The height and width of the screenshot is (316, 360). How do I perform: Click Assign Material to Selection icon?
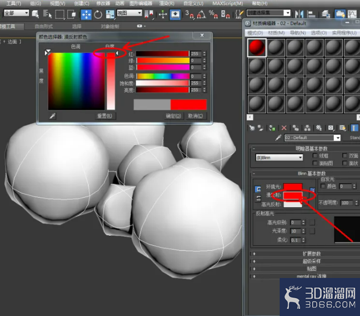coord(272,128)
